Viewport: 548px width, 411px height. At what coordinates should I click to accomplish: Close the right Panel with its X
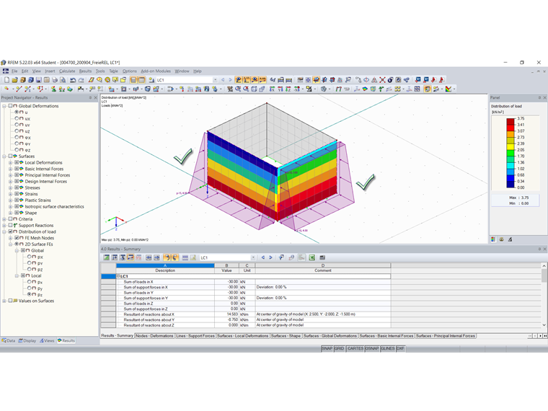tap(544, 98)
